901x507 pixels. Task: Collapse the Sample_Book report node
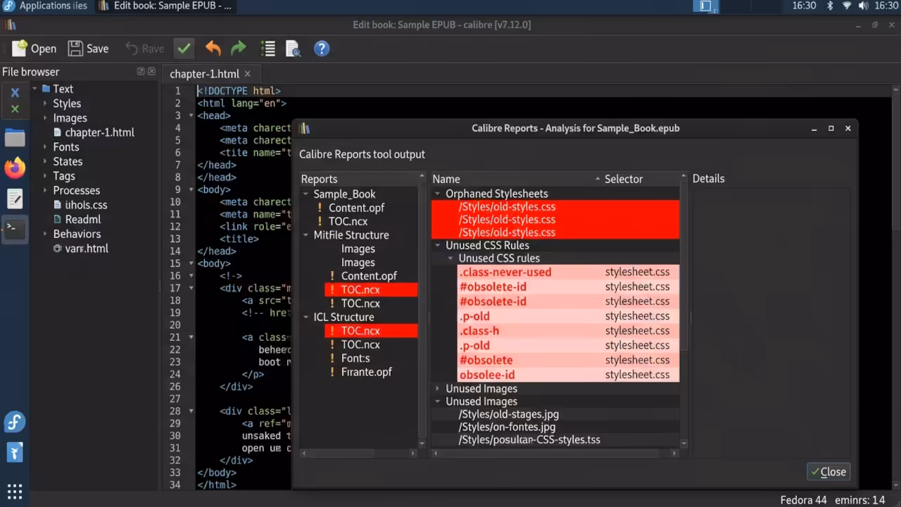(x=306, y=194)
